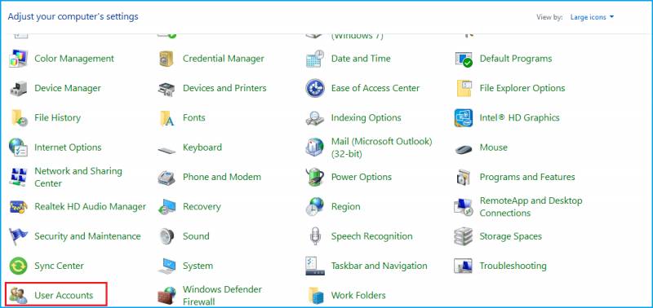
Task: Open the Sound speaker icon
Action: [167, 236]
